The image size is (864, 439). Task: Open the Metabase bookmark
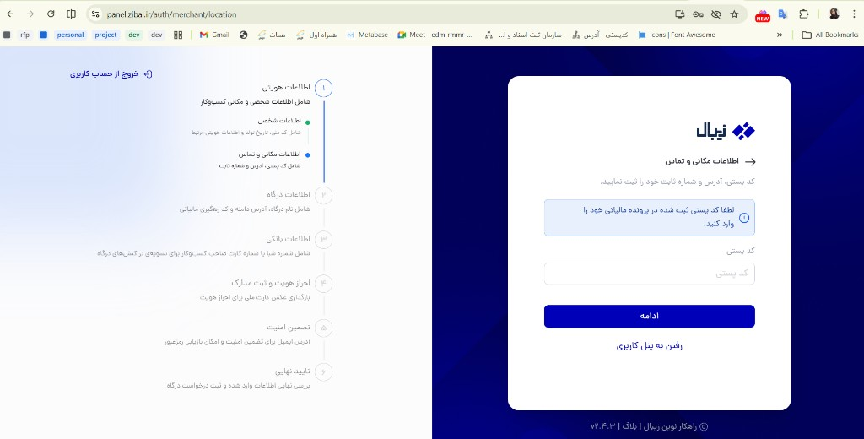367,35
